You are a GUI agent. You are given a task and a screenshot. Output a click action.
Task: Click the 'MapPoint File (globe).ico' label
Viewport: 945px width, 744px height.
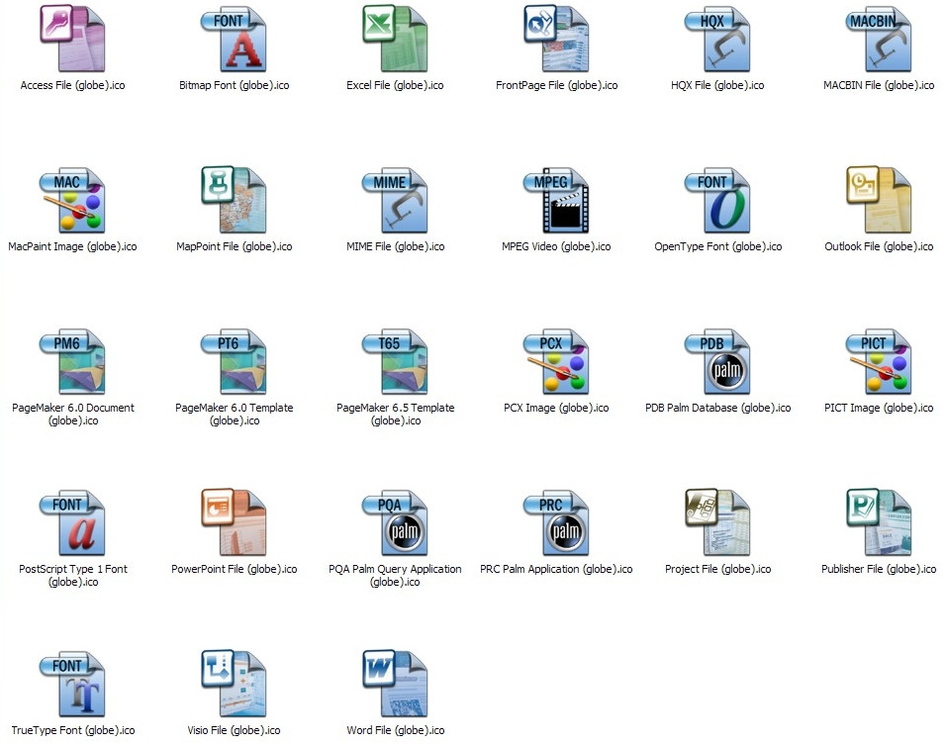pyautogui.click(x=234, y=247)
